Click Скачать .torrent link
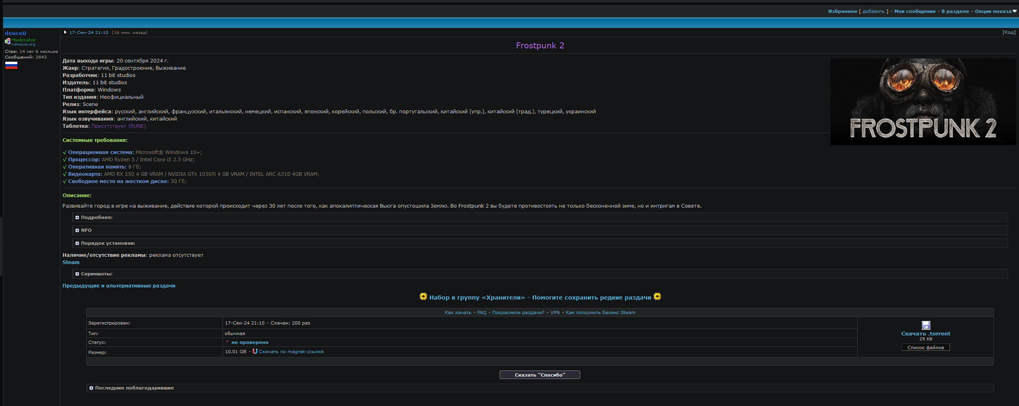The width and height of the screenshot is (1019, 406). pyautogui.click(x=925, y=334)
